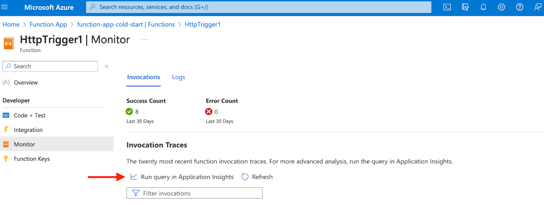Click the Error Count label
Screen dimensions: 544x205
tap(222, 101)
